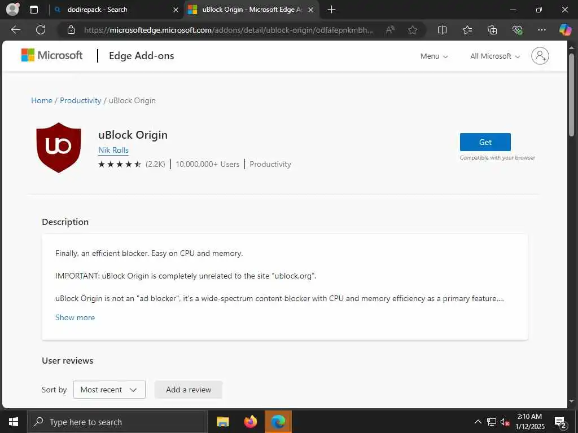Open the Windows Start menu
This screenshot has width=578, height=433.
pyautogui.click(x=14, y=422)
